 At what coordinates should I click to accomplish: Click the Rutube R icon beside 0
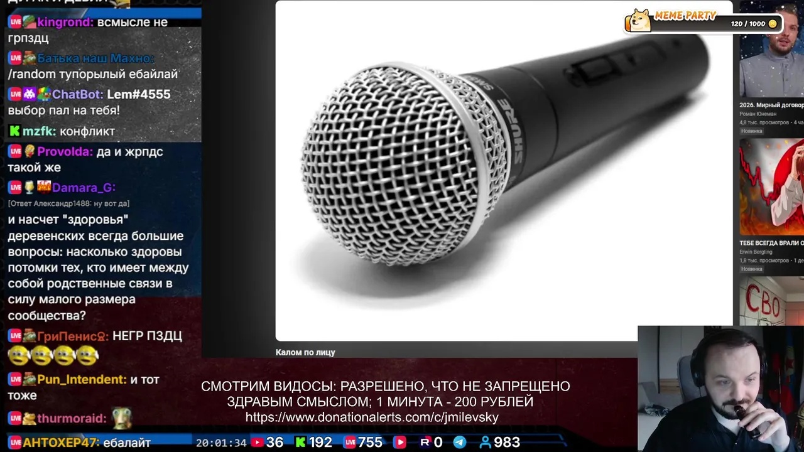[x=425, y=443]
